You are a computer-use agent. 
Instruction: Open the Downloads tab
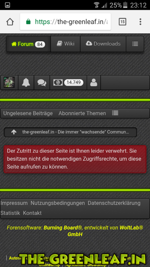coord(103,44)
